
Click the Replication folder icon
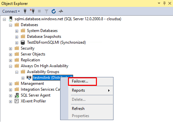click(x=17, y=60)
